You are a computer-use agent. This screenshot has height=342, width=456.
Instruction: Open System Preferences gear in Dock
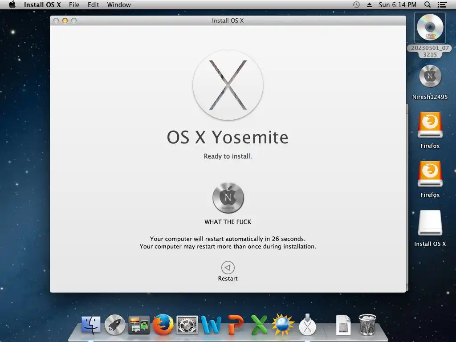187,325
